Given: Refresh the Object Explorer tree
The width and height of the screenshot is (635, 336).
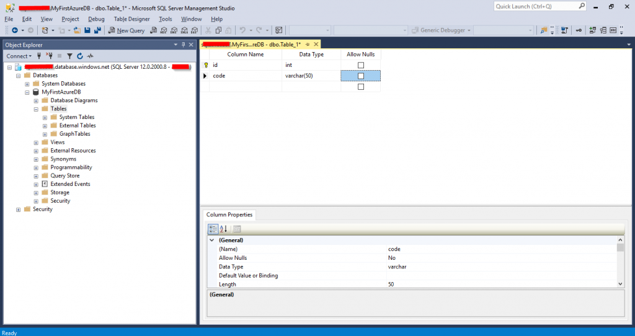Looking at the screenshot, I should [80, 56].
